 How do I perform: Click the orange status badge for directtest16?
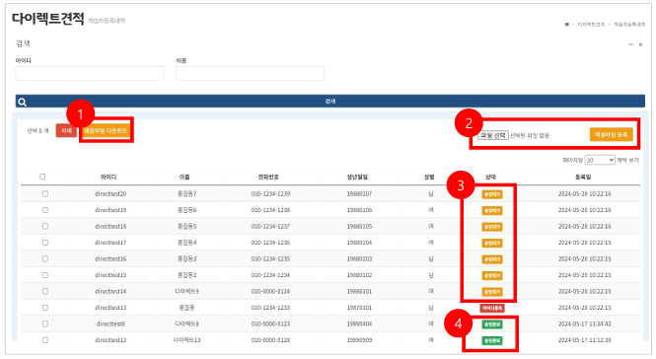(x=492, y=259)
